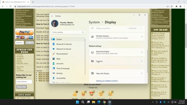Open Chrome extensions puzzle icon
187x105 pixels.
point(176,6)
